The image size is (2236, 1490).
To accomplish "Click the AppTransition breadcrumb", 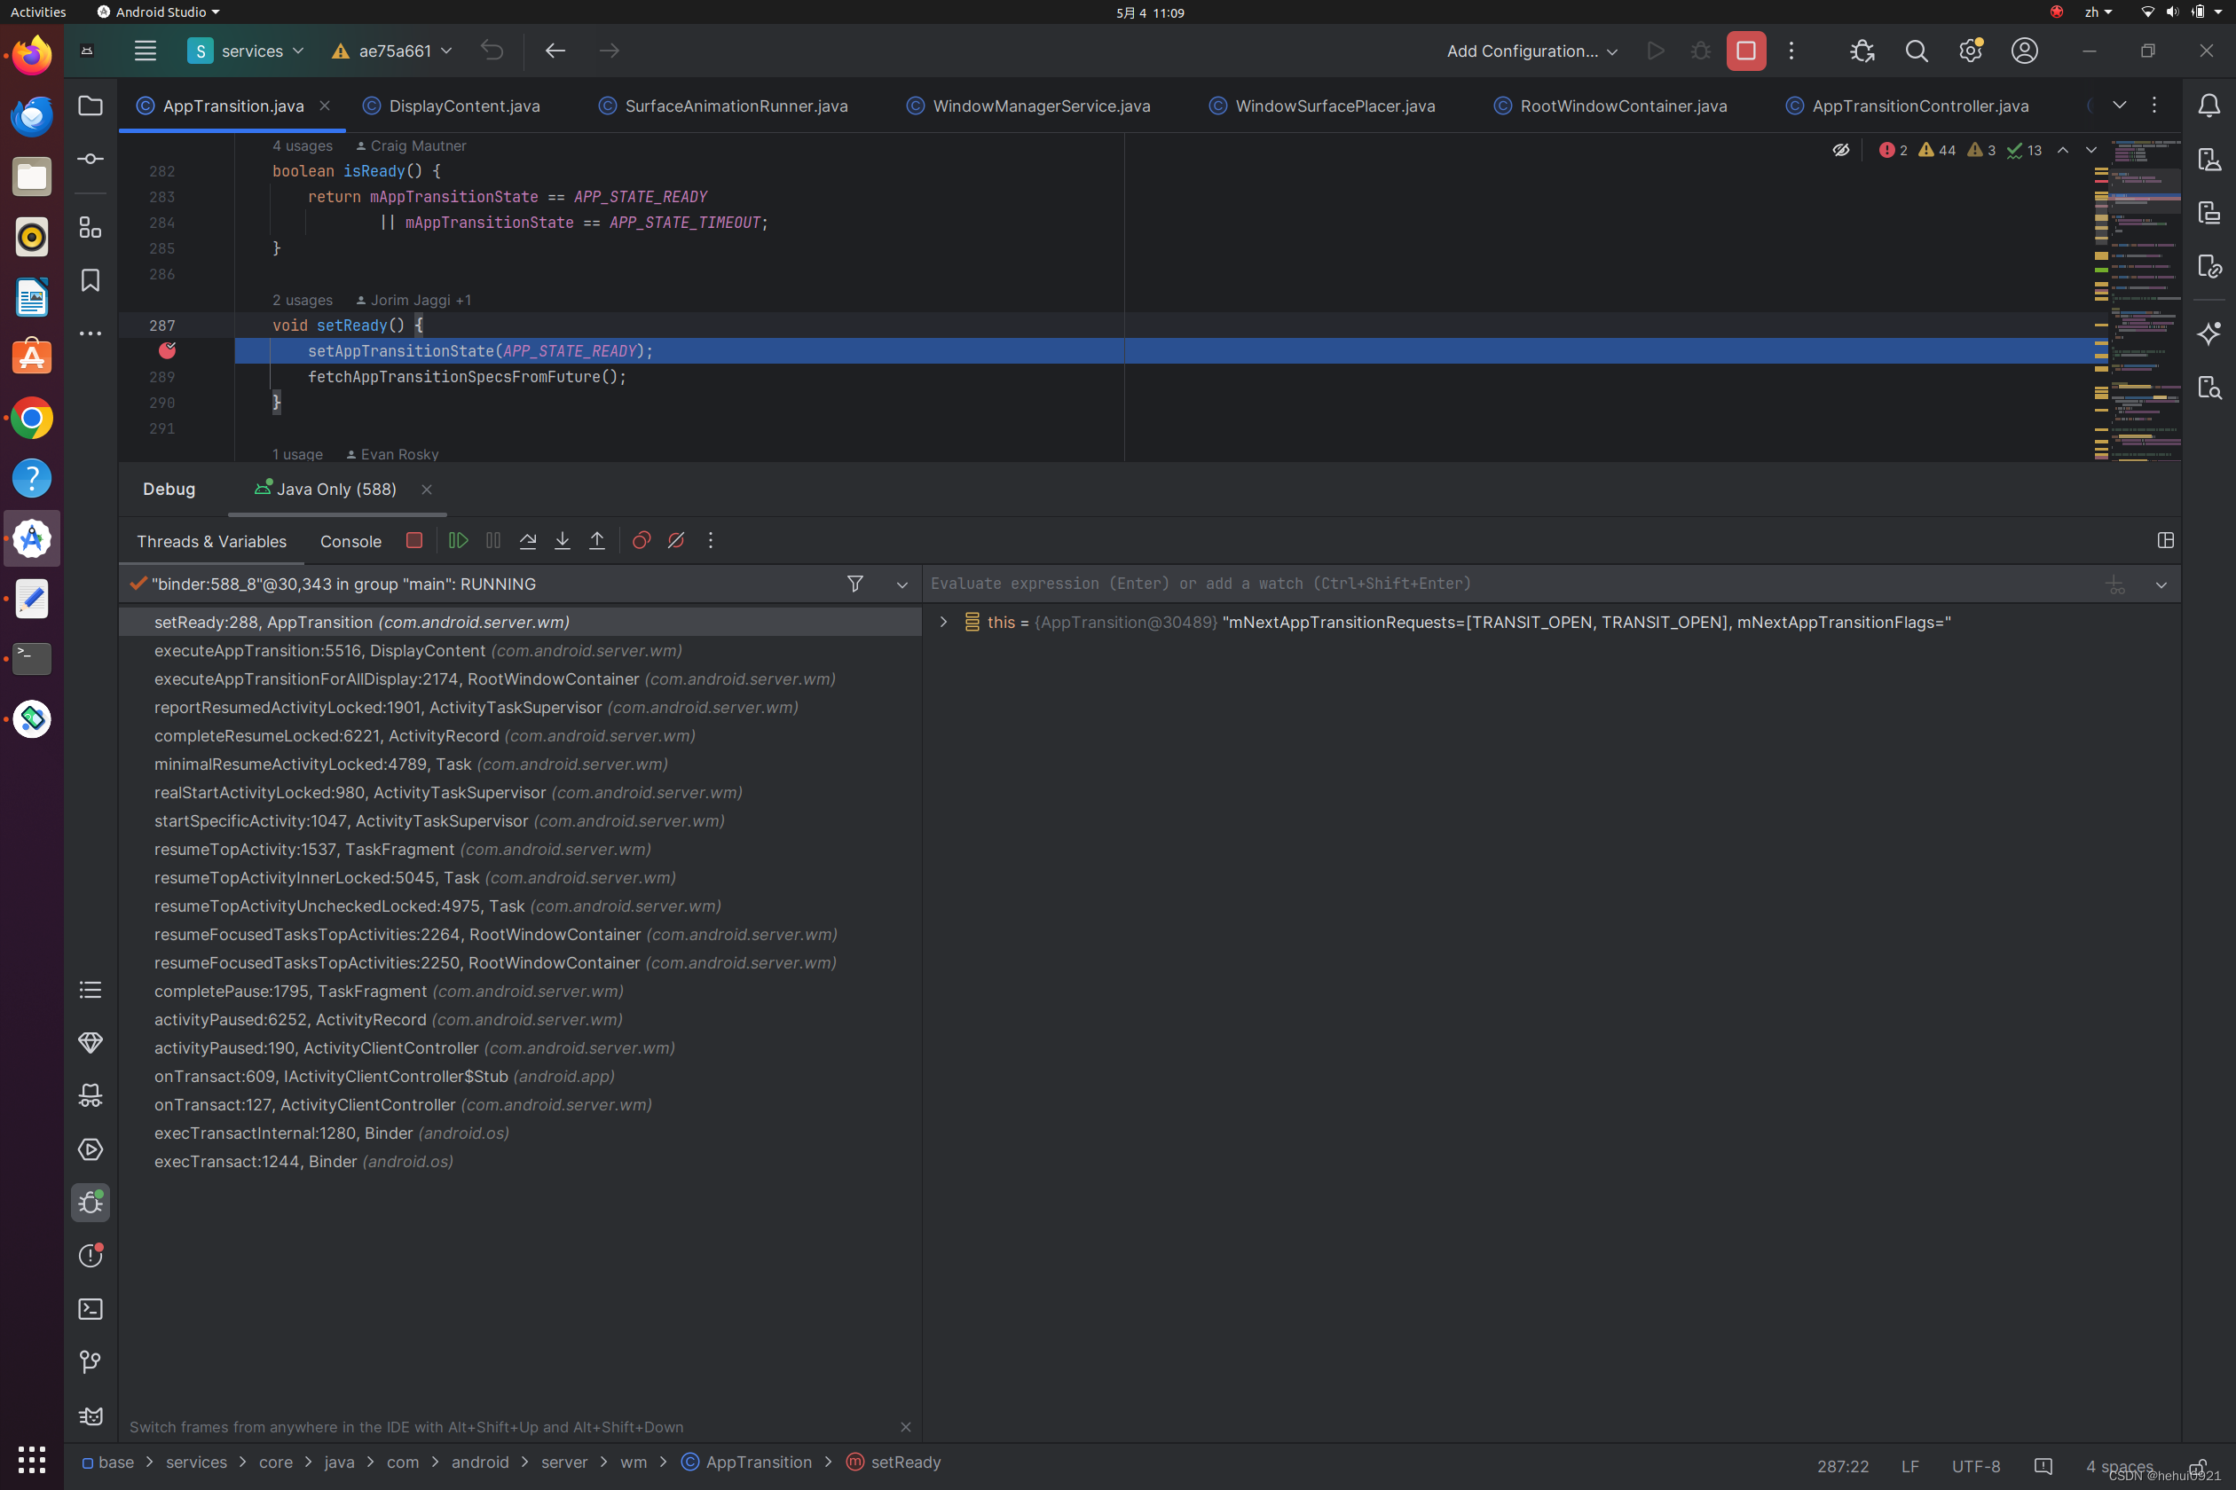I will pos(747,1462).
